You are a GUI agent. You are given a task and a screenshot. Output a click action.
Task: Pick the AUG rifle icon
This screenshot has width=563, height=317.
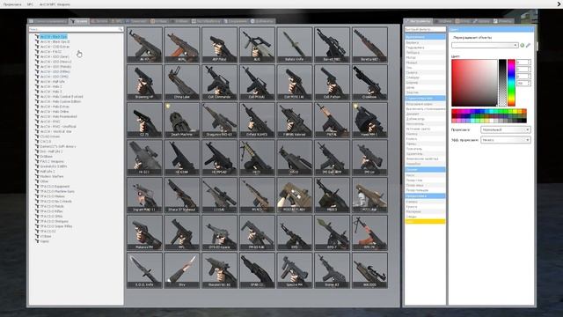257,45
